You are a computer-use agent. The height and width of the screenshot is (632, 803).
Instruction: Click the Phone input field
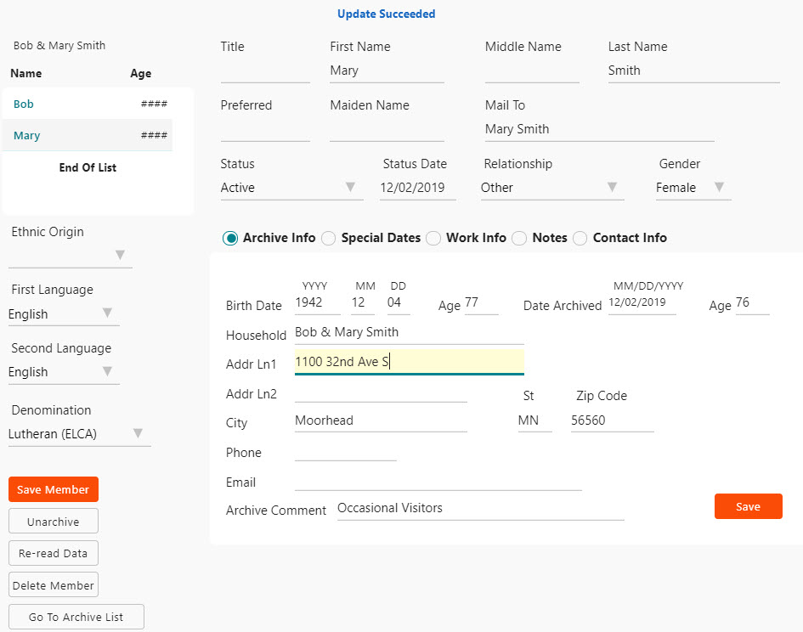[346, 451]
